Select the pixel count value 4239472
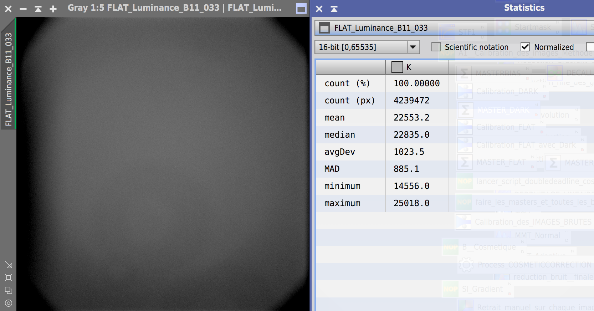 pyautogui.click(x=411, y=101)
